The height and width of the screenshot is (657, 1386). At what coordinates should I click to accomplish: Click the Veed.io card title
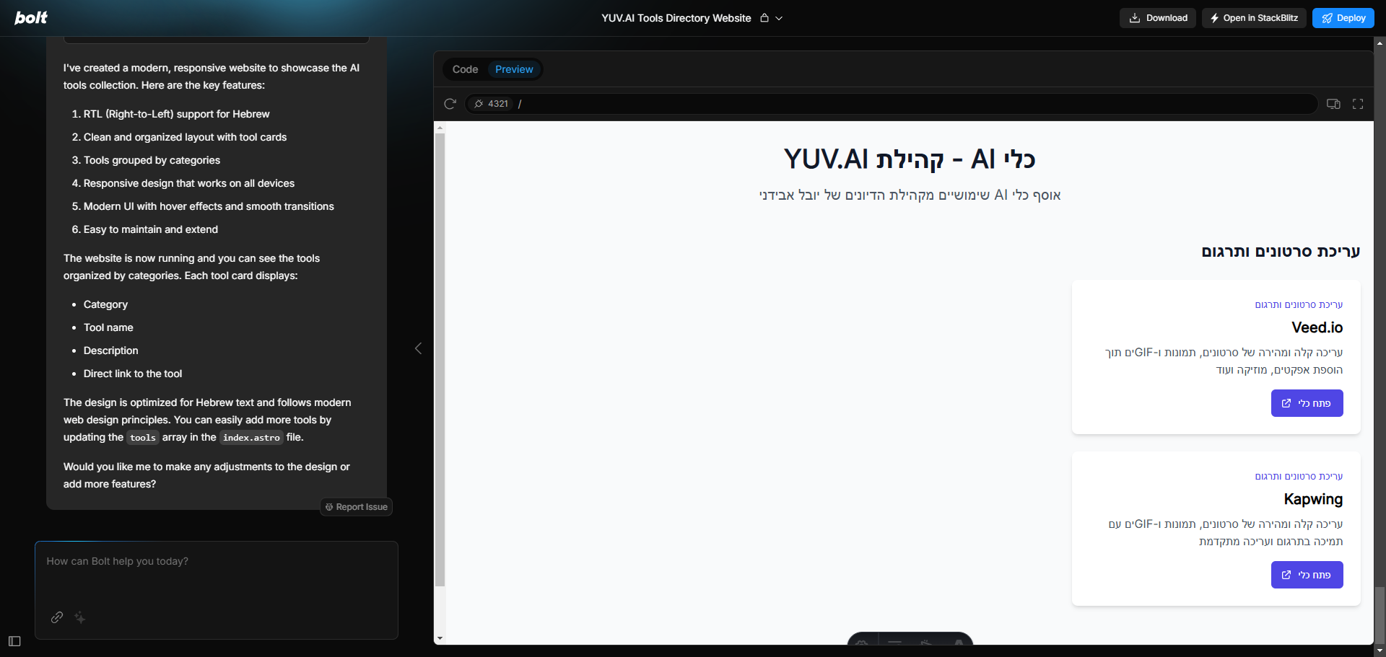coord(1317,327)
